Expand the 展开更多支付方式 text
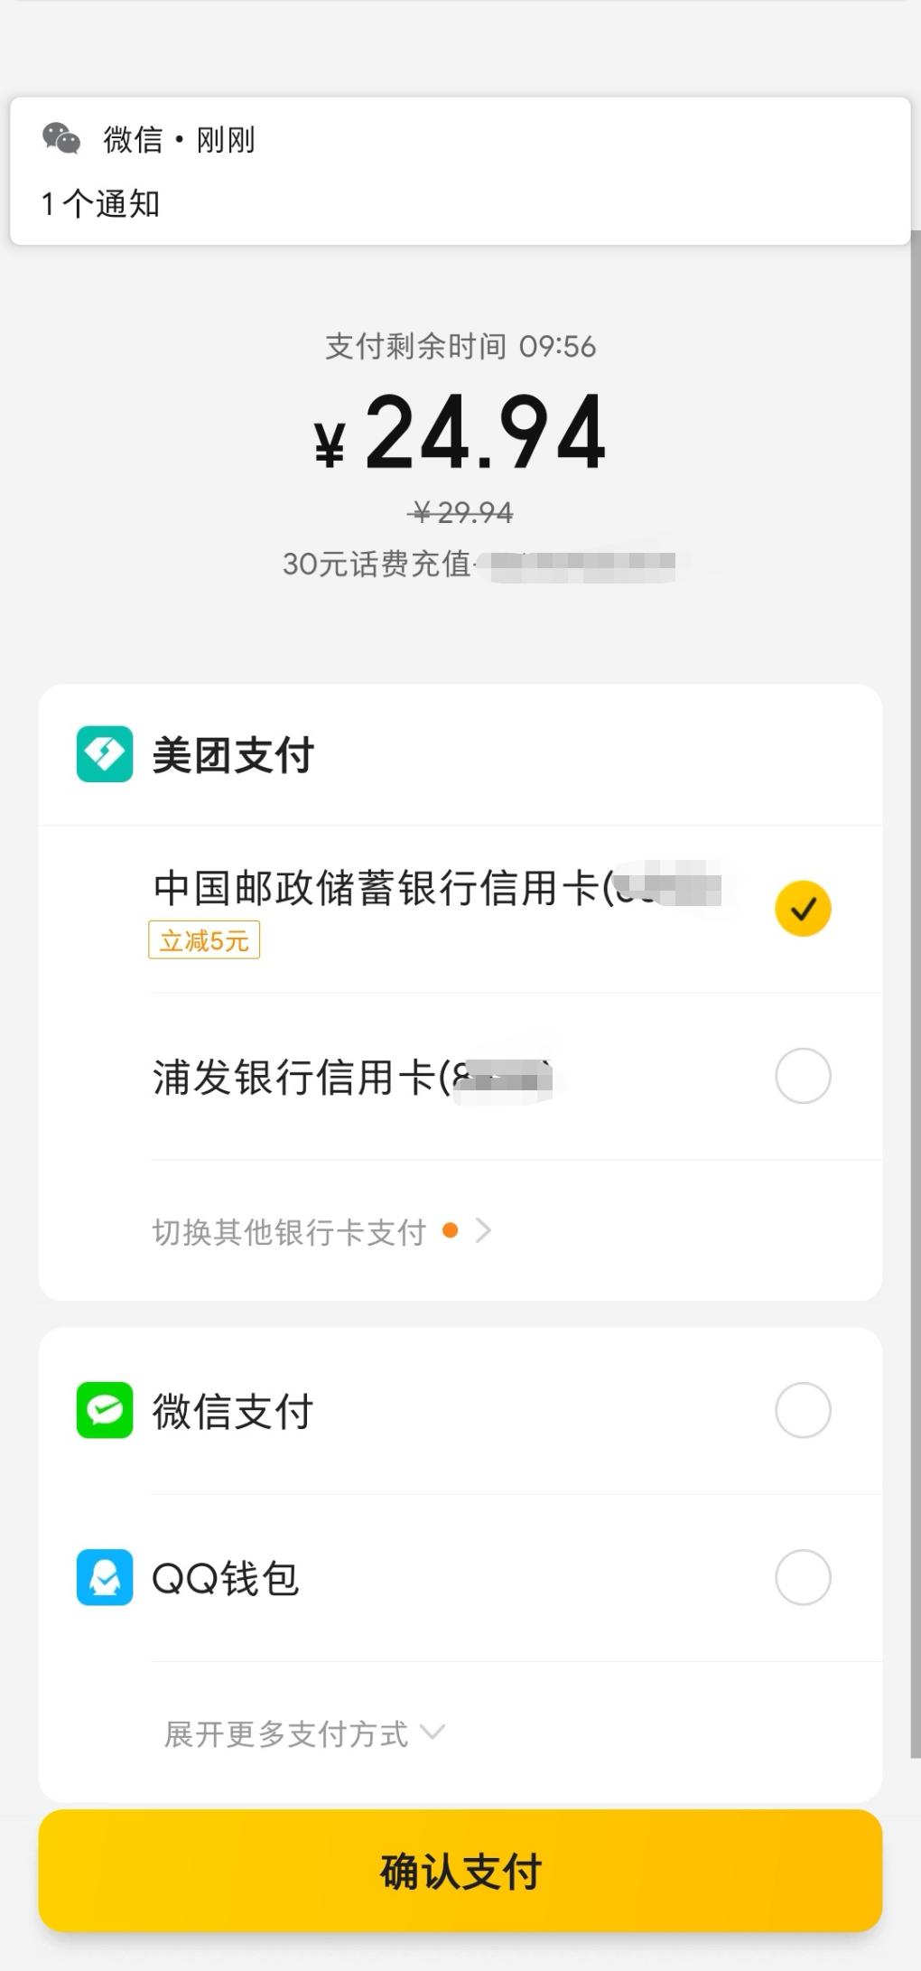This screenshot has width=921, height=1971. pos(286,1734)
